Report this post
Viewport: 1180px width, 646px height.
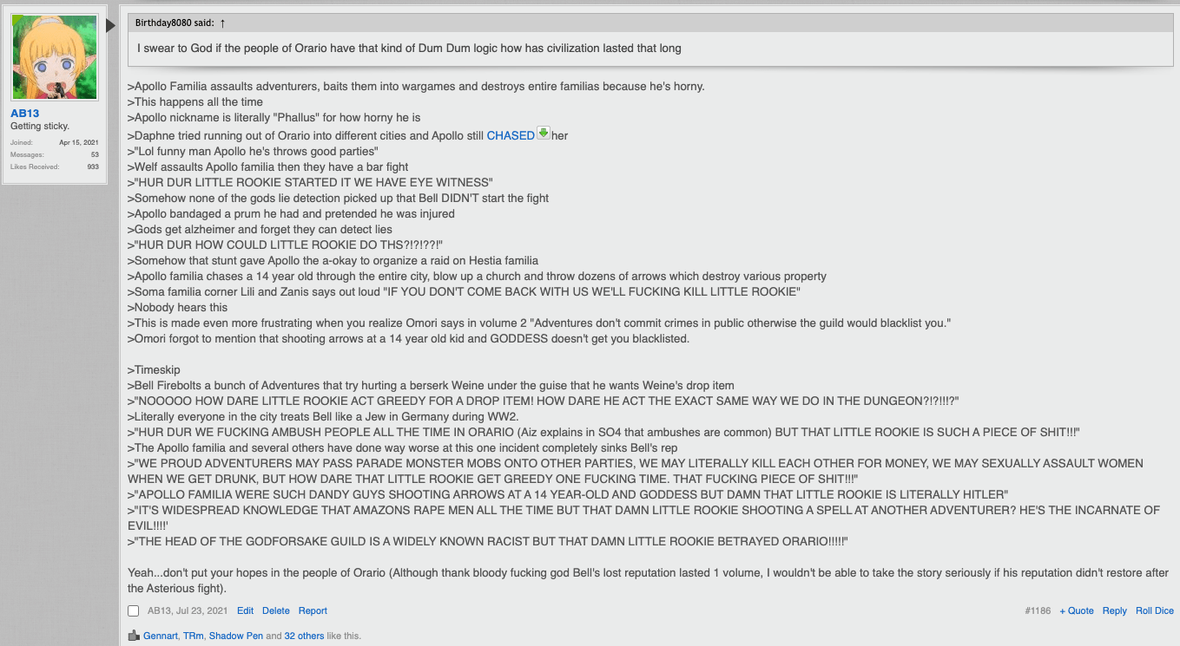[313, 610]
